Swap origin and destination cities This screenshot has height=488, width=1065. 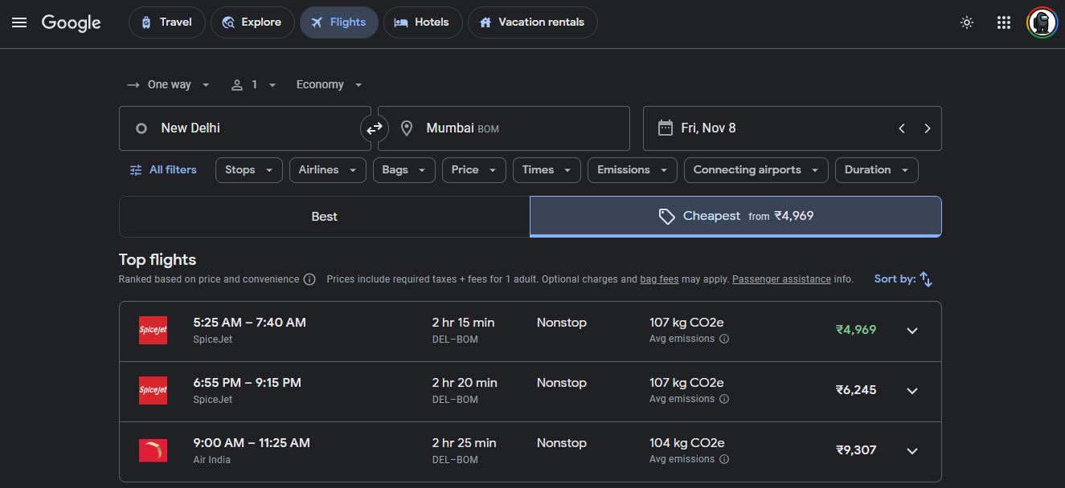point(375,128)
